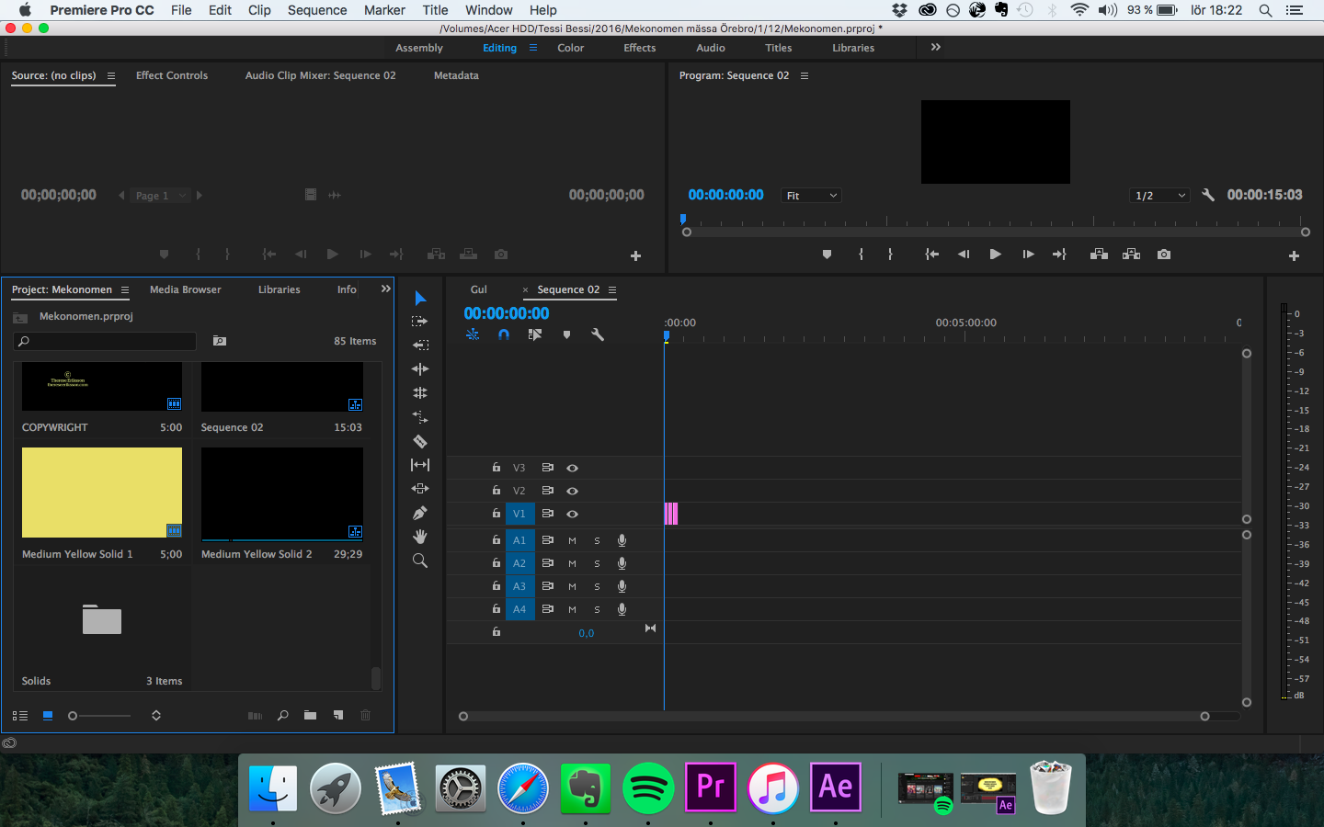Image resolution: width=1324 pixels, height=827 pixels.
Task: Create a new bin in Project panel
Action: pyautogui.click(x=311, y=716)
